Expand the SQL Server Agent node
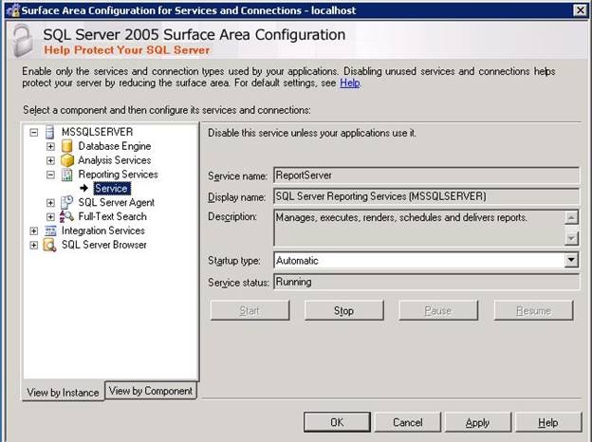The height and width of the screenshot is (442, 592). coord(50,203)
